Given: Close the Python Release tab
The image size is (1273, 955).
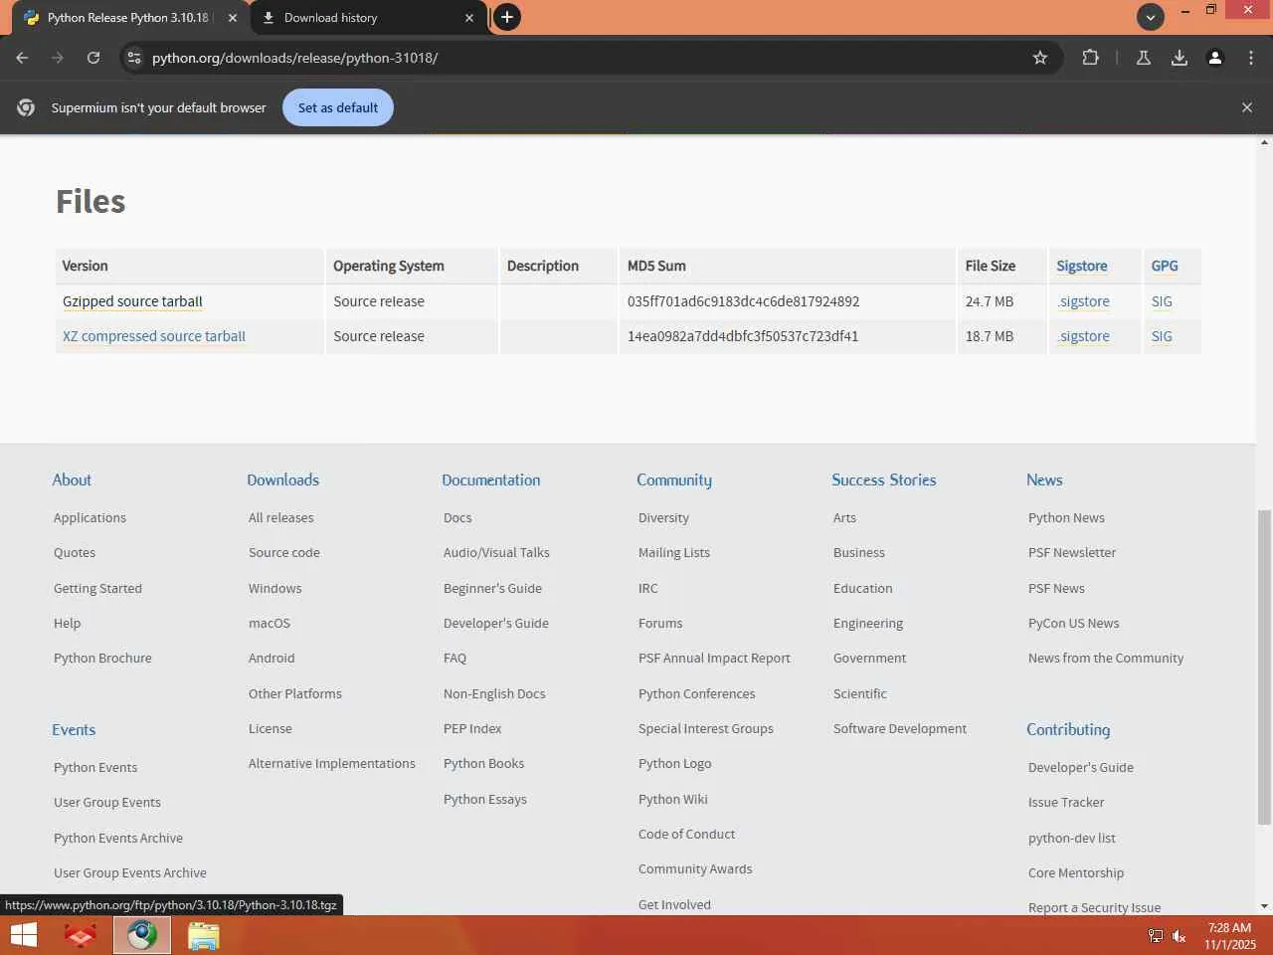Looking at the screenshot, I should tap(233, 18).
